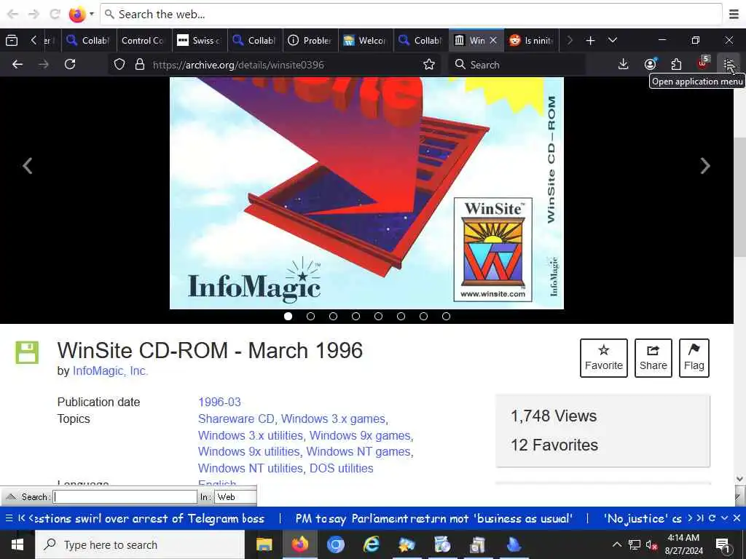The image size is (746, 559).
Task: Expand the list all tabs dropdown
Action: [613, 41]
